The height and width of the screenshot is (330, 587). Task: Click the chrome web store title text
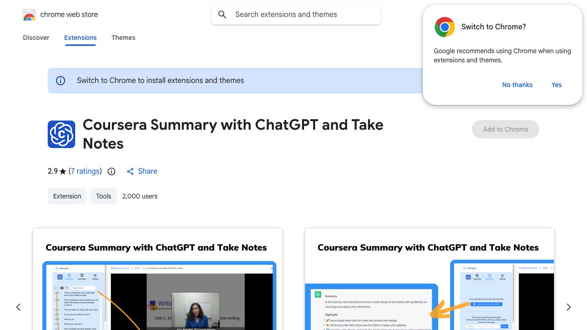pos(69,15)
